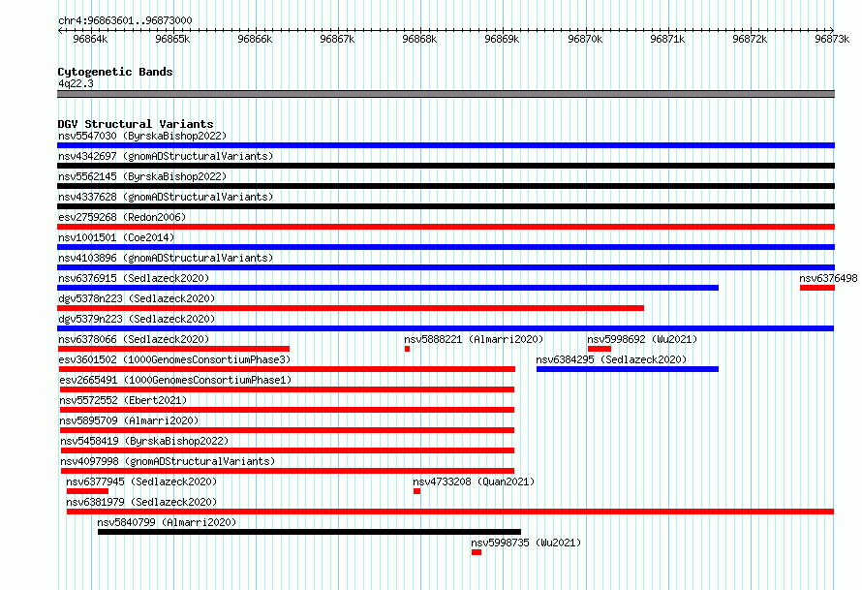
Task: Select the nsv6376915 (Sedlazeck2020) blue bar
Action: pos(387,288)
